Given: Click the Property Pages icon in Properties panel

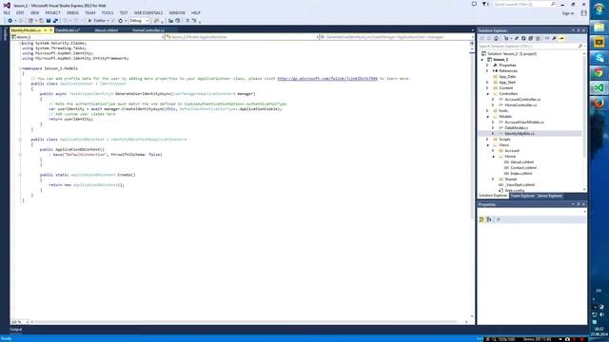Looking at the screenshot, I should click(x=499, y=219).
